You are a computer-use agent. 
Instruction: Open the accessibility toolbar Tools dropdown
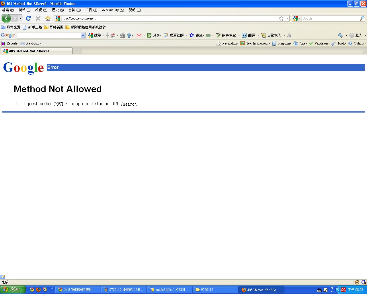tap(339, 43)
